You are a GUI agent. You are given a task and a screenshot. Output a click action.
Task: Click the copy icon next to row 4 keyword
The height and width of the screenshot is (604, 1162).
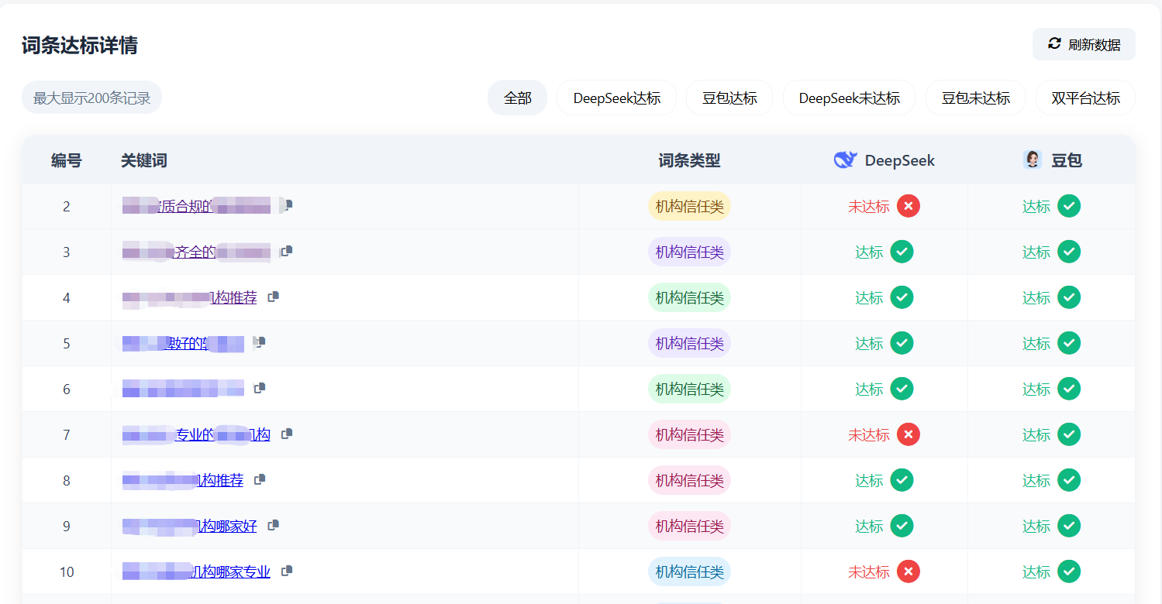click(x=273, y=297)
